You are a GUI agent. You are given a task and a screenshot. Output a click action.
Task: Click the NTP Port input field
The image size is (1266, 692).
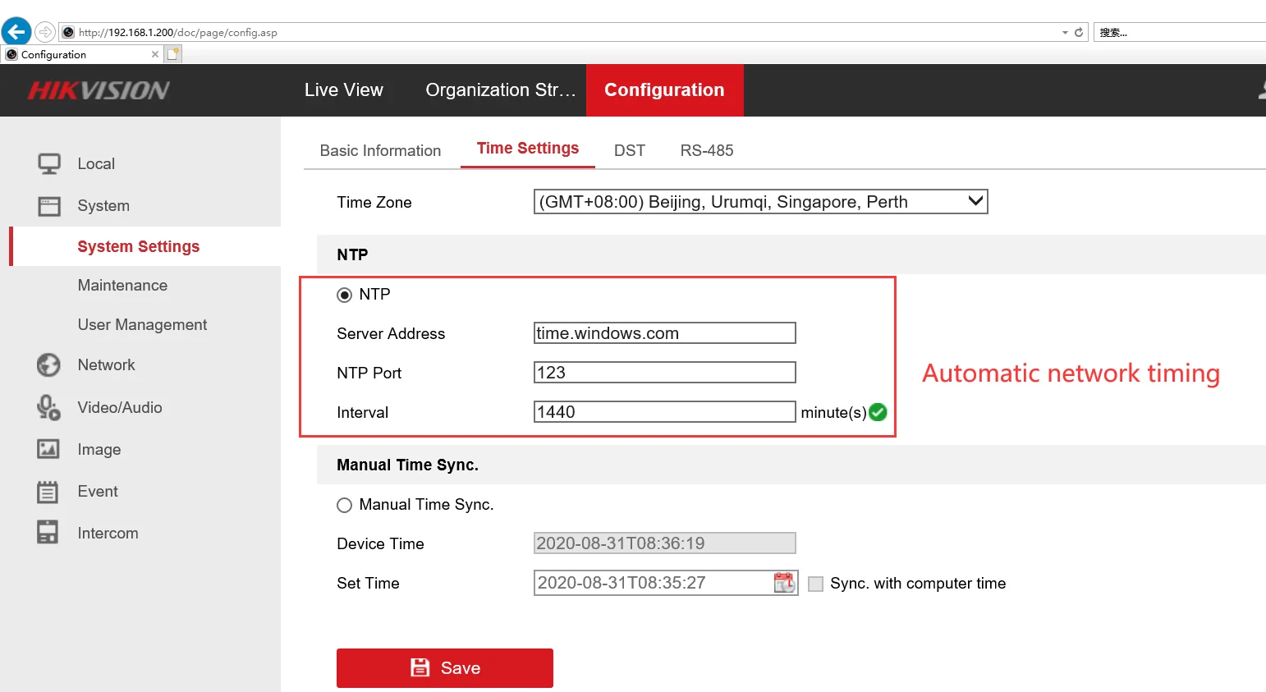[665, 373]
